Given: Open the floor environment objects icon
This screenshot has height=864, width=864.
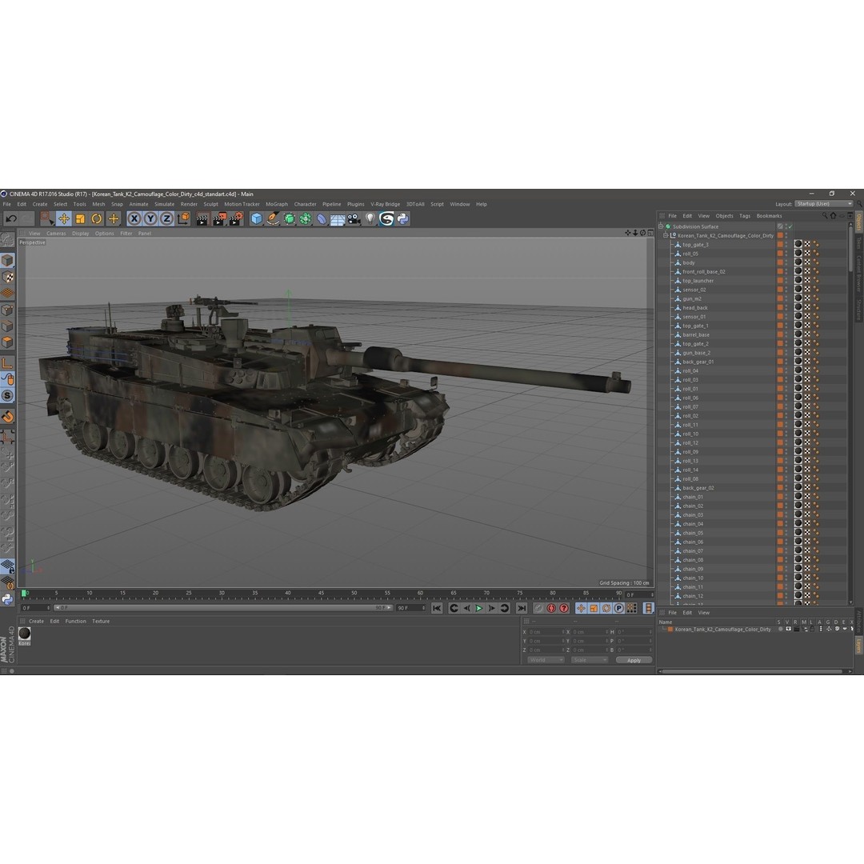Looking at the screenshot, I should coord(338,218).
